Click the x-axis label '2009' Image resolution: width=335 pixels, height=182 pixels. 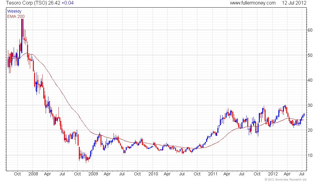(x=93, y=174)
